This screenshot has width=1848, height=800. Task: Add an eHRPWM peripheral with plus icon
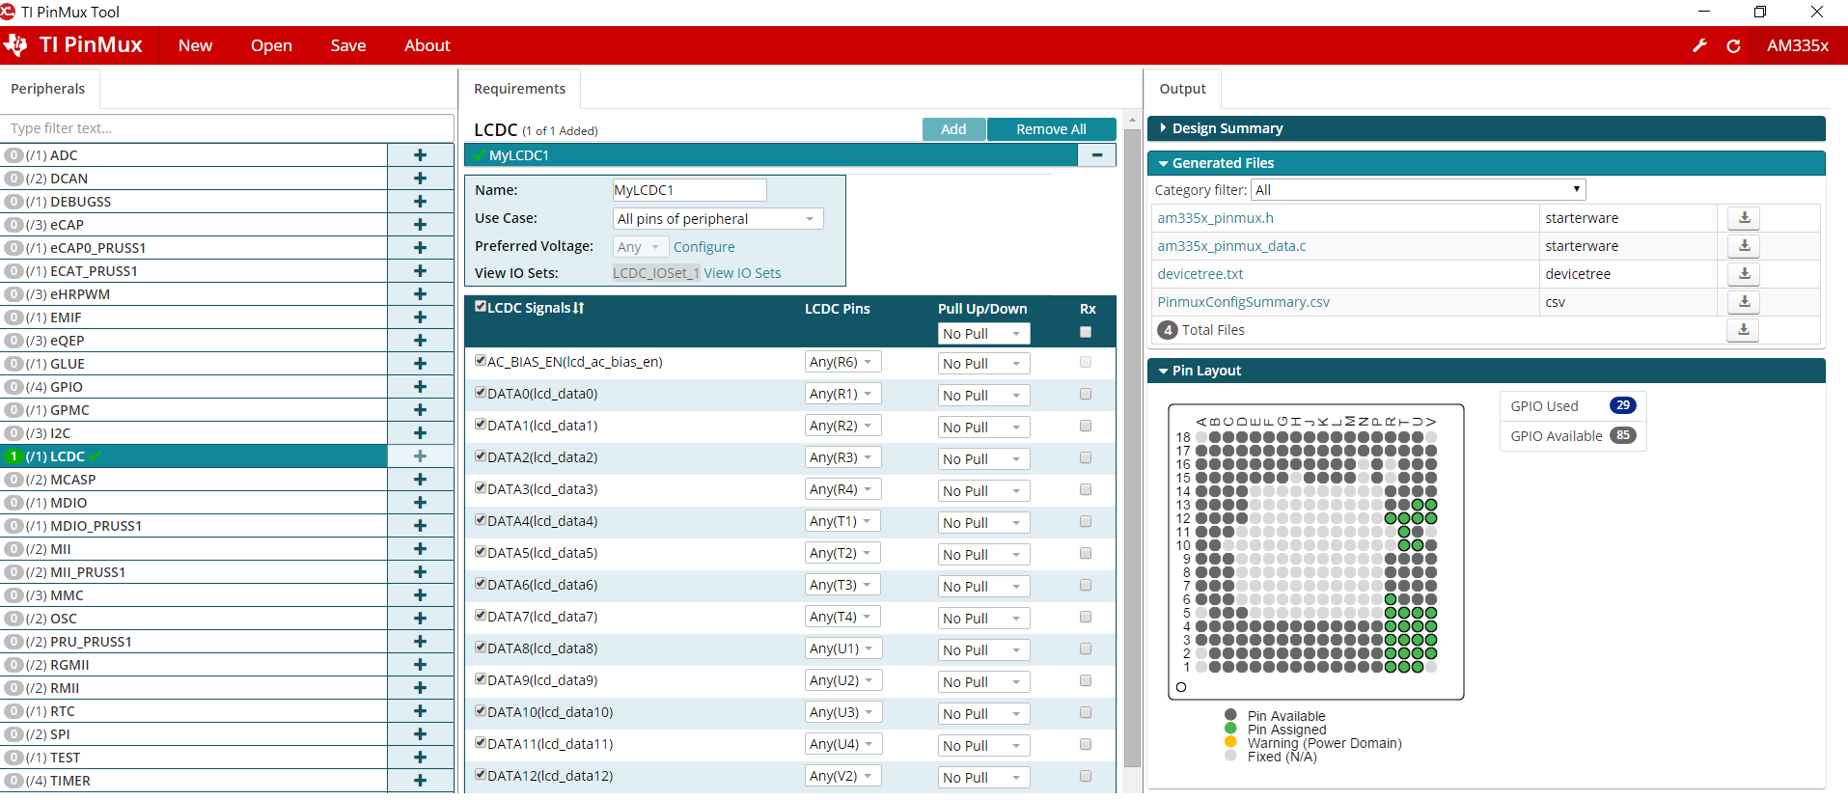[x=420, y=294]
